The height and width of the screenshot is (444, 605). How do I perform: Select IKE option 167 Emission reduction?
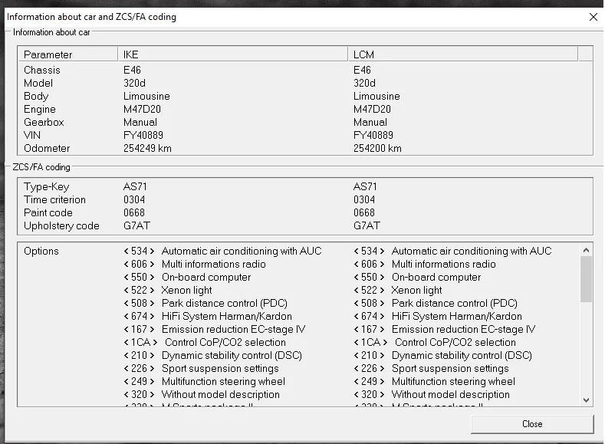coord(215,330)
